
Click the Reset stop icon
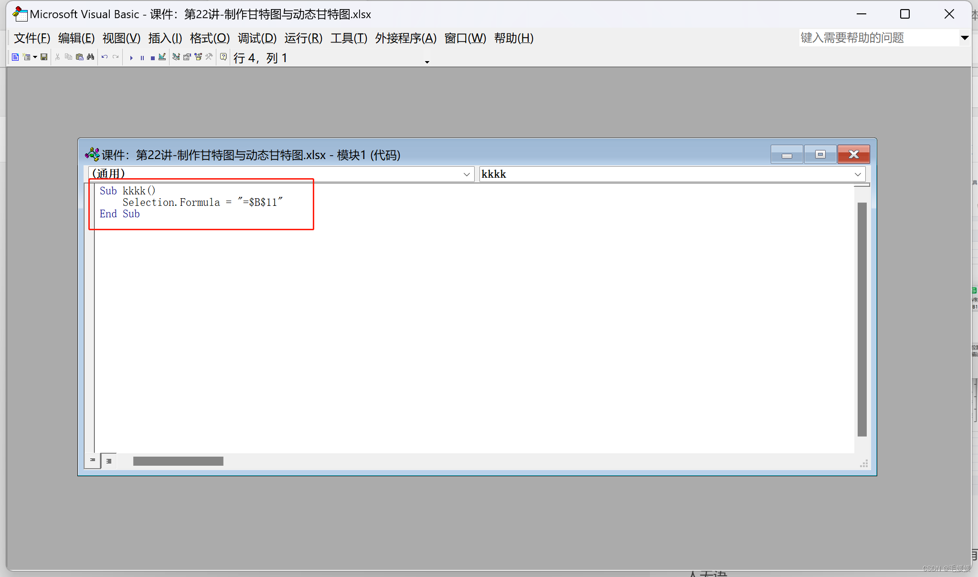coord(152,58)
